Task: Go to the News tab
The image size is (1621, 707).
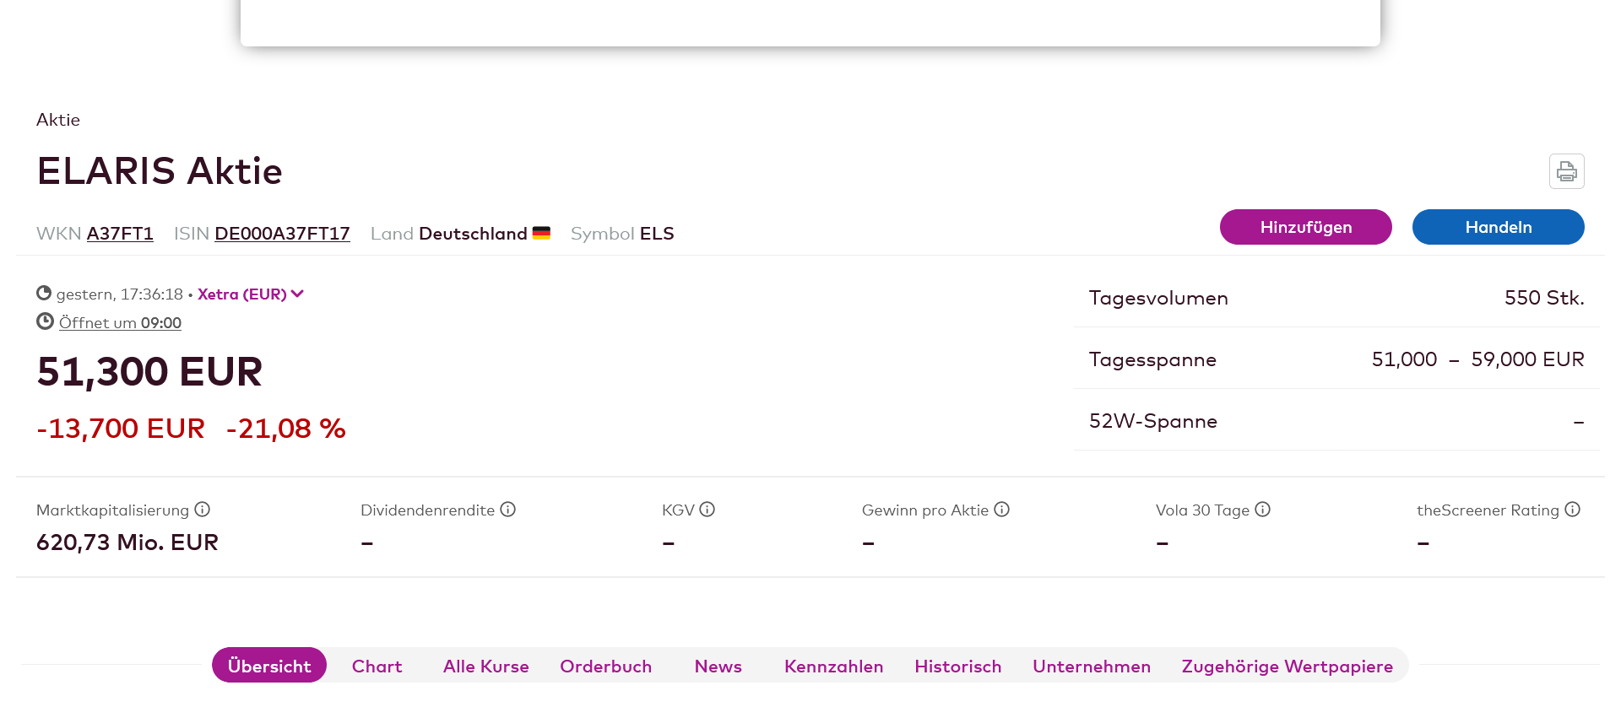Action: pos(718,667)
